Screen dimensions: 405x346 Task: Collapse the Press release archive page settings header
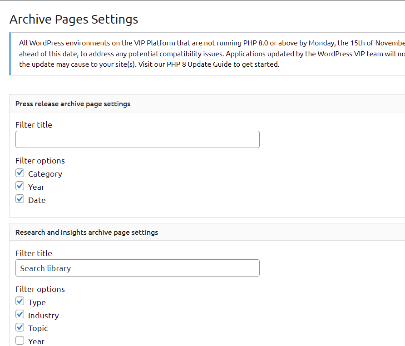tap(73, 104)
